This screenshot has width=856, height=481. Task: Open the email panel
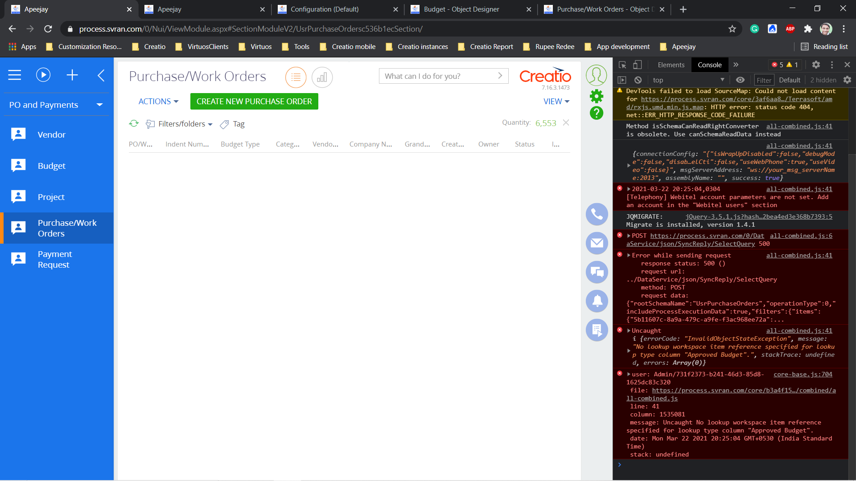[x=597, y=243]
